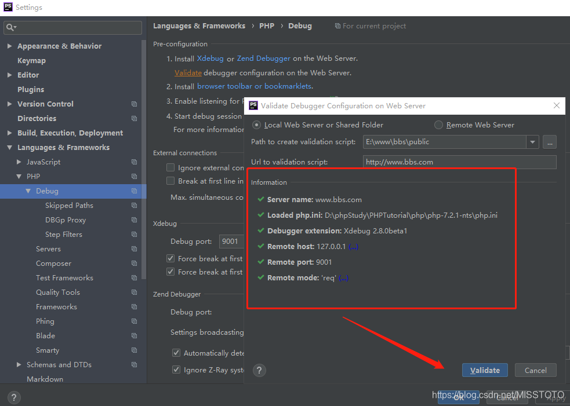
Task: Click project-level icon beside Servers
Action: click(134, 249)
